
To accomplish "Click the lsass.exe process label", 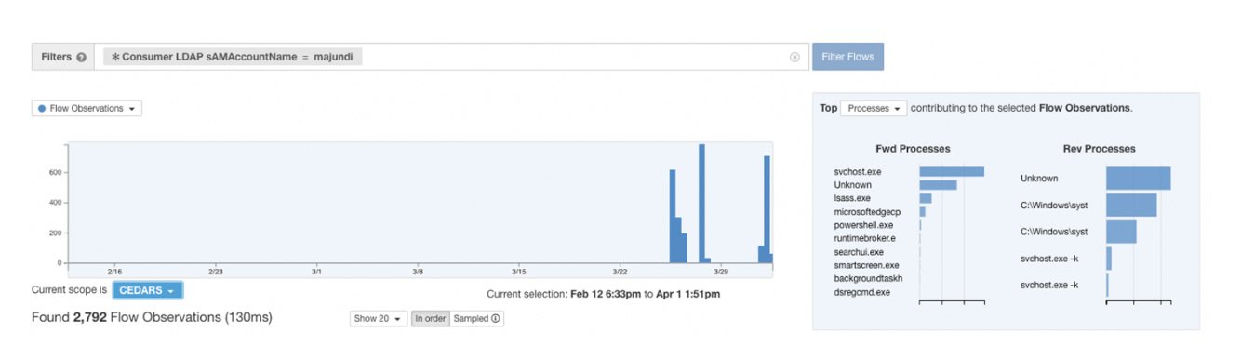I will (x=852, y=198).
